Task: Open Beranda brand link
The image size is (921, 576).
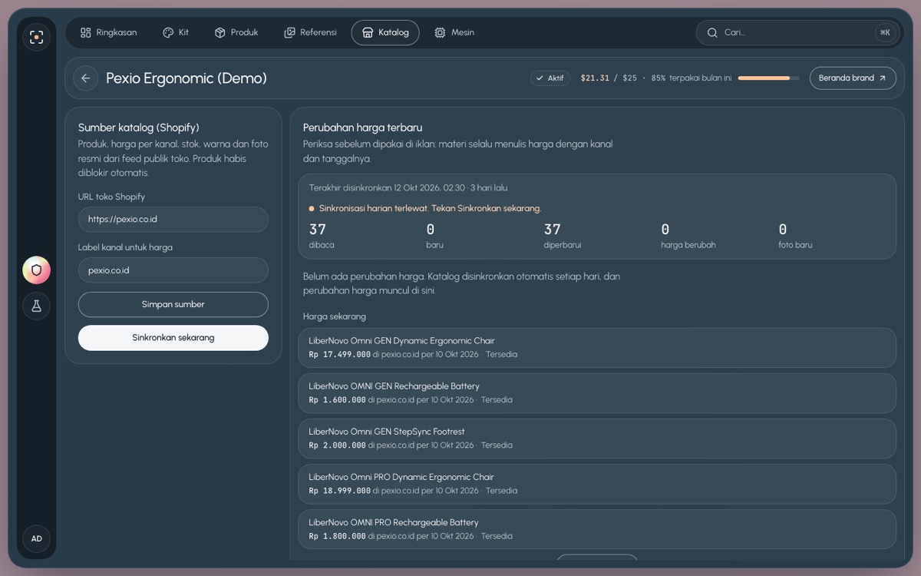Action: point(853,78)
